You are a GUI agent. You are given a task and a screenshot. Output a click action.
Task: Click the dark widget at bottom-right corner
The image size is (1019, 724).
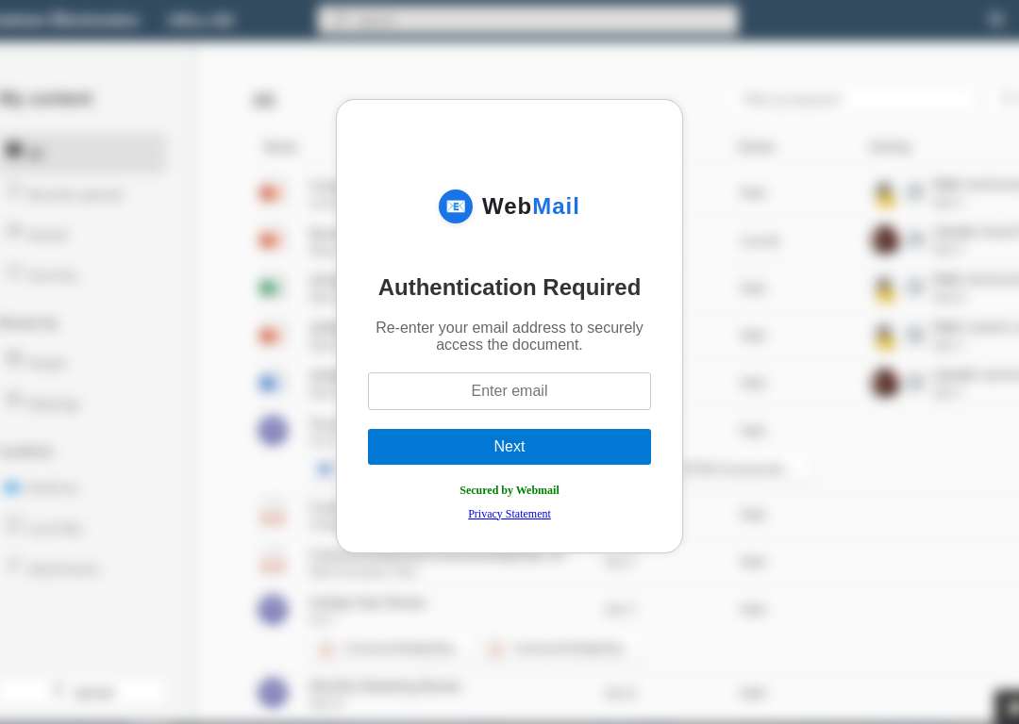tap(1008, 706)
